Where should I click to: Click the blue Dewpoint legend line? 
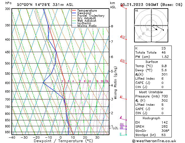[x=74, y=13]
